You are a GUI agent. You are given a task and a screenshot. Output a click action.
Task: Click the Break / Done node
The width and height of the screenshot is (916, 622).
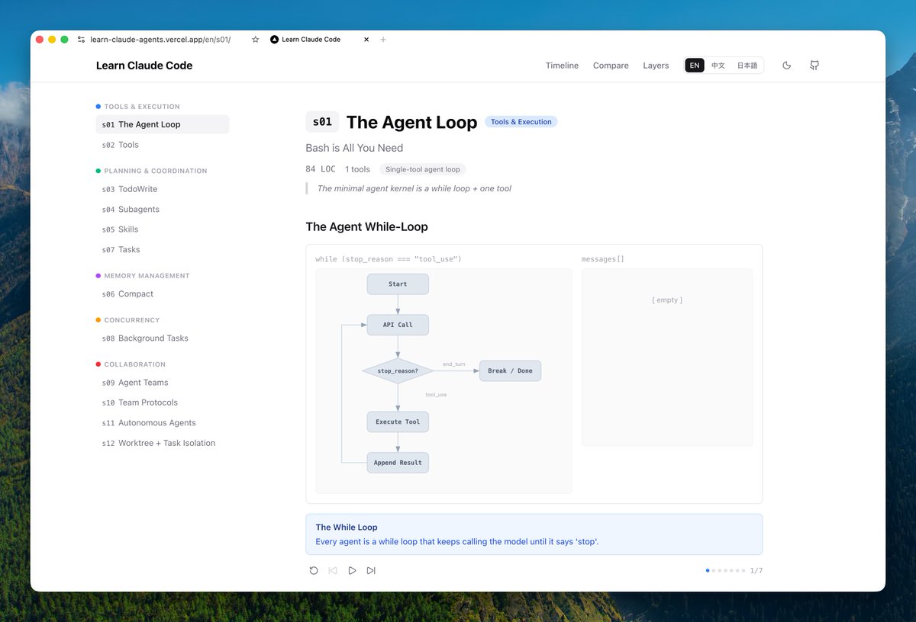[510, 371]
